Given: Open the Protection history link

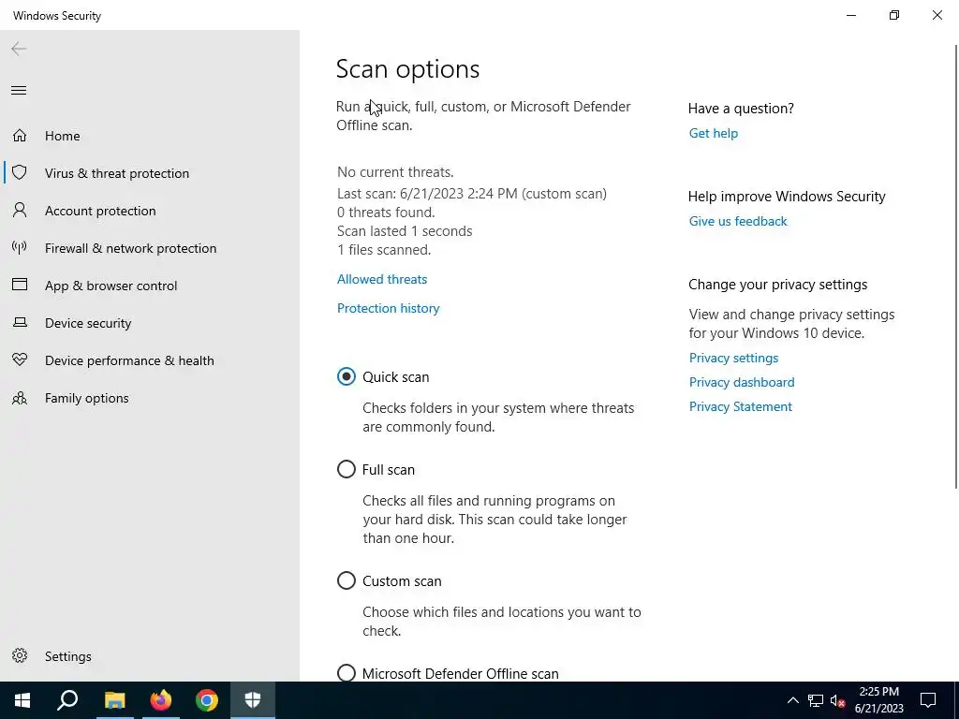Looking at the screenshot, I should [x=389, y=308].
